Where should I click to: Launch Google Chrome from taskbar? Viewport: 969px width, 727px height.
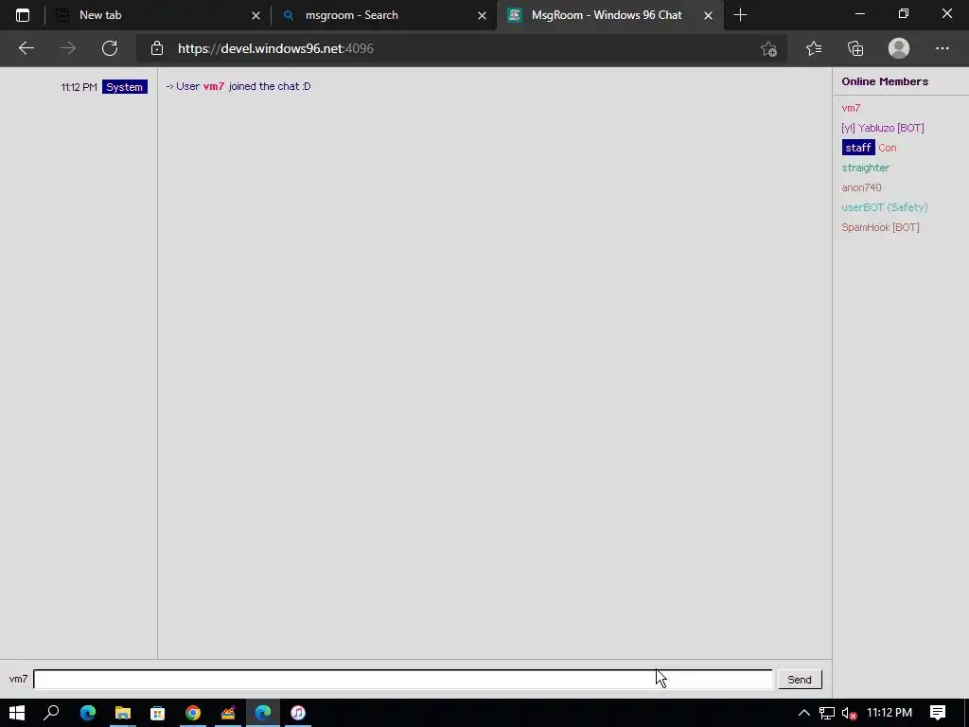tap(193, 713)
